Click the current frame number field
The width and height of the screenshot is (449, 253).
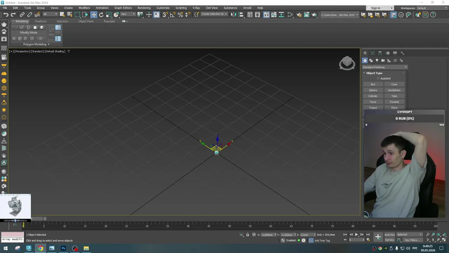356,240
